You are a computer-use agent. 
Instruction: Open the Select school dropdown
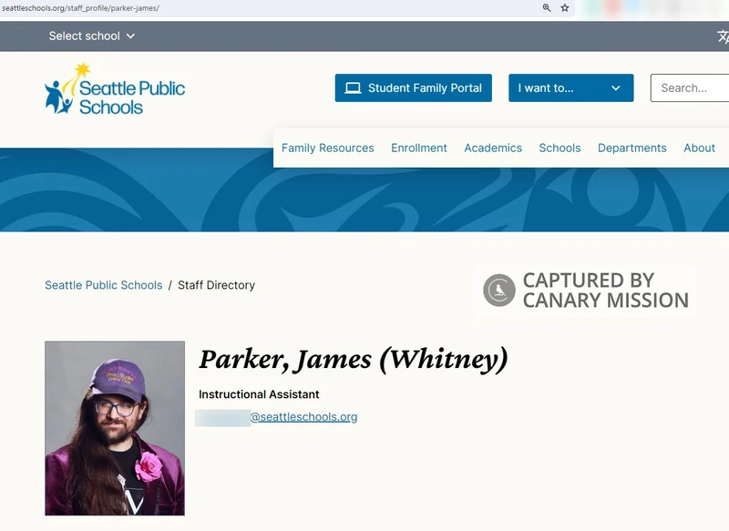92,36
